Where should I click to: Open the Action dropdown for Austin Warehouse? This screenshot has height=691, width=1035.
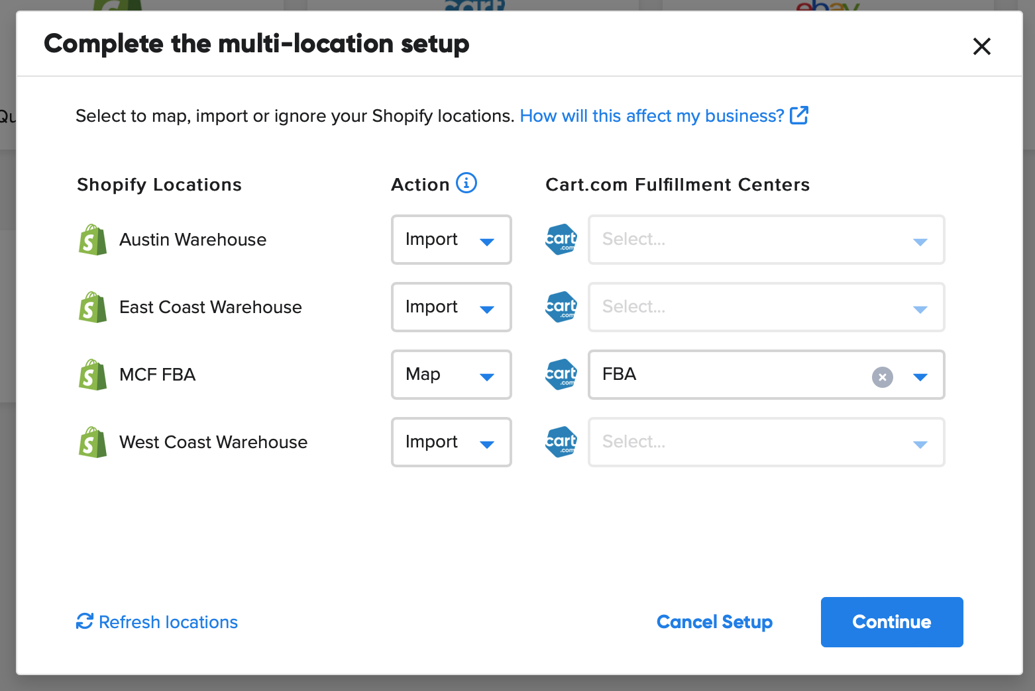coord(451,240)
